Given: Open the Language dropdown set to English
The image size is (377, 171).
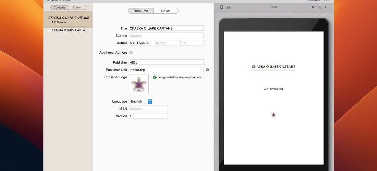Looking at the screenshot, I should coord(141,102).
